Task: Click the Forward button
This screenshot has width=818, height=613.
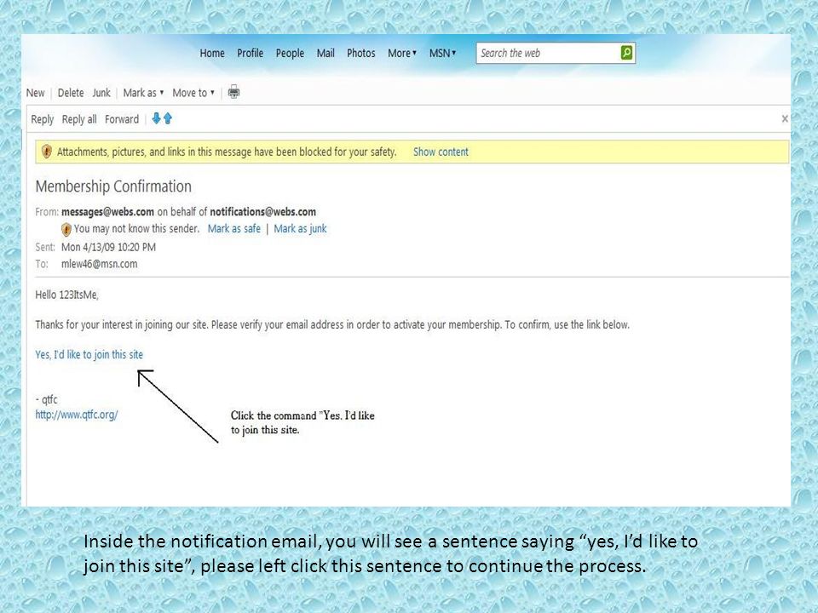Action: pos(122,119)
